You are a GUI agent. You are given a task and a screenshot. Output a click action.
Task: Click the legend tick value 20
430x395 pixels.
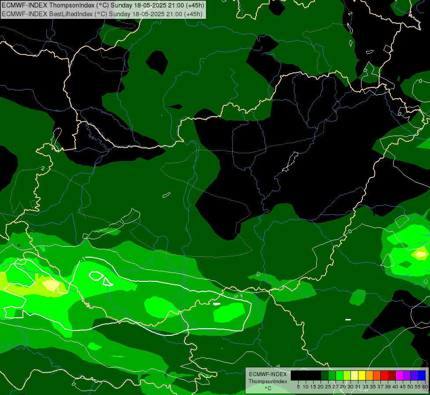click(321, 387)
